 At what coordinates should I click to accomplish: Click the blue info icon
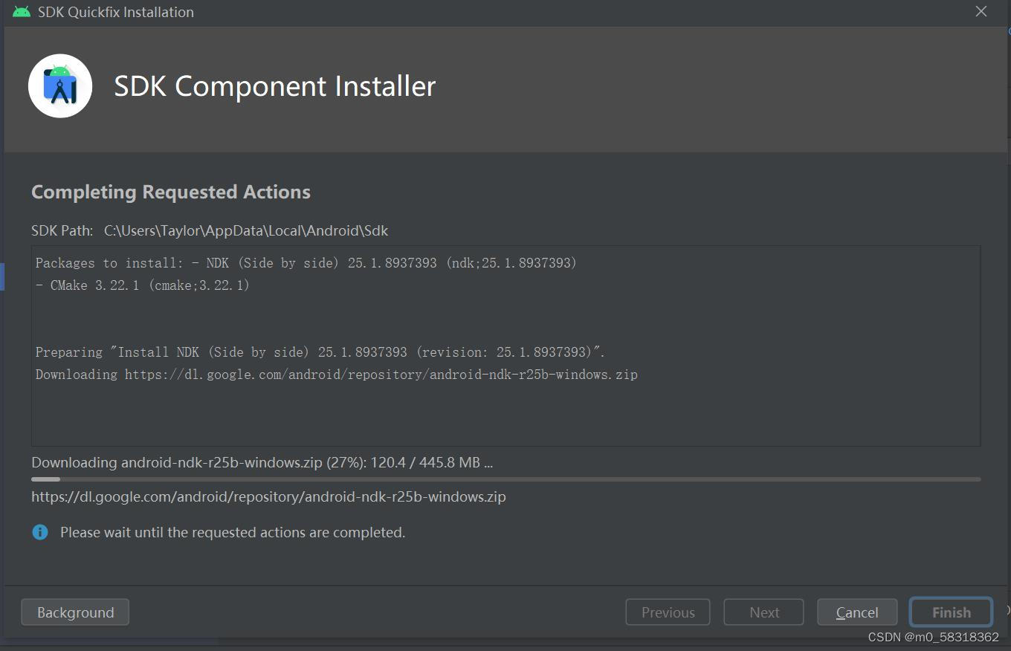[40, 532]
